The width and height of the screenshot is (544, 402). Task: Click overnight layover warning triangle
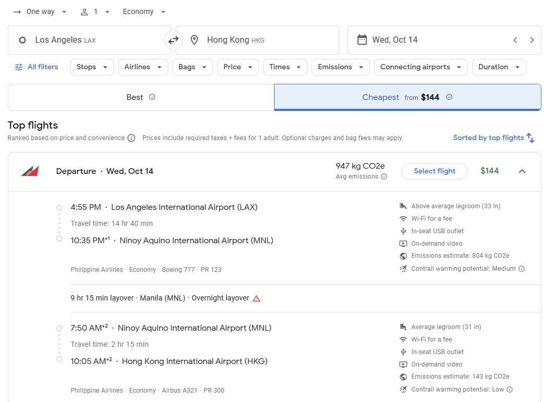pos(256,298)
